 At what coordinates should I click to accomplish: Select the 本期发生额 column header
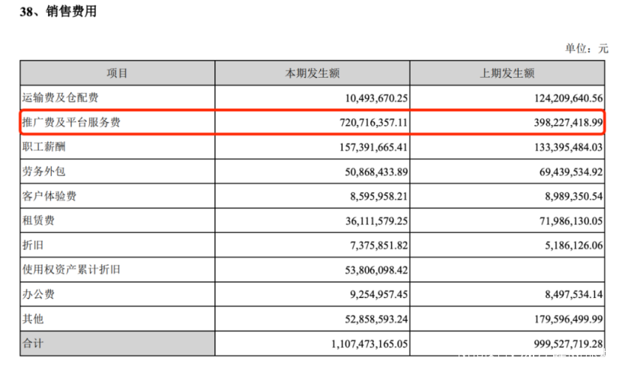pos(313,73)
